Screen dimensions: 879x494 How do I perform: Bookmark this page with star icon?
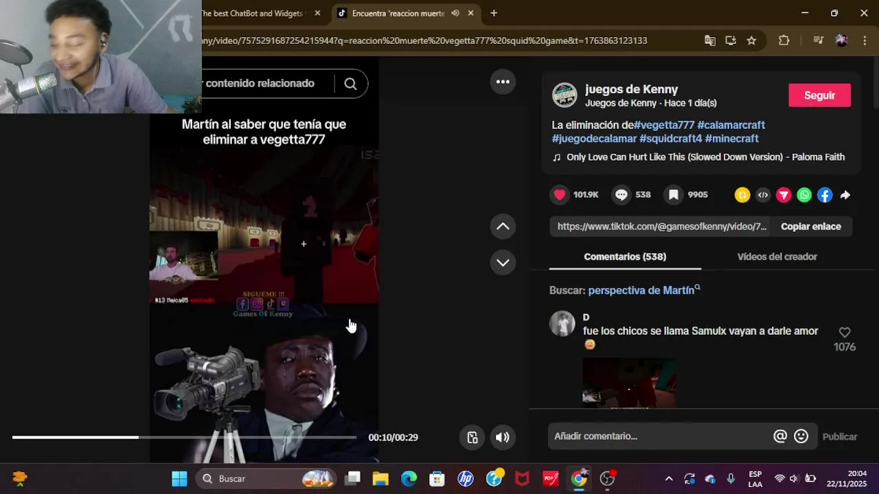(x=751, y=40)
